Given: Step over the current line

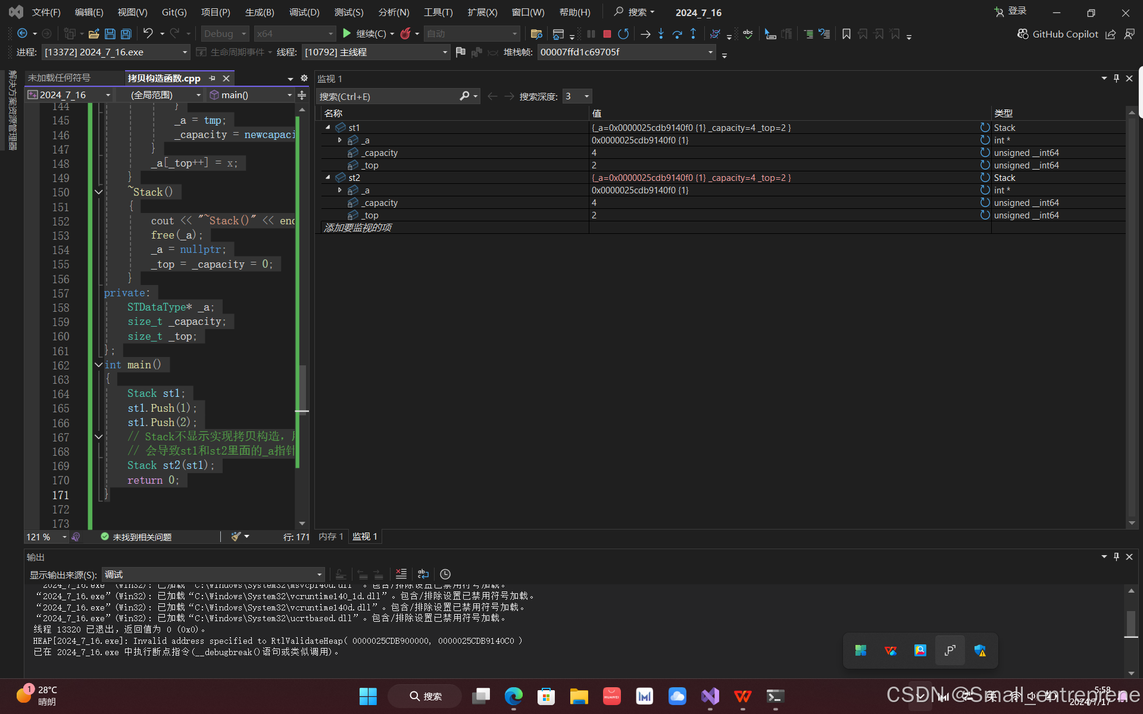Looking at the screenshot, I should (x=677, y=34).
